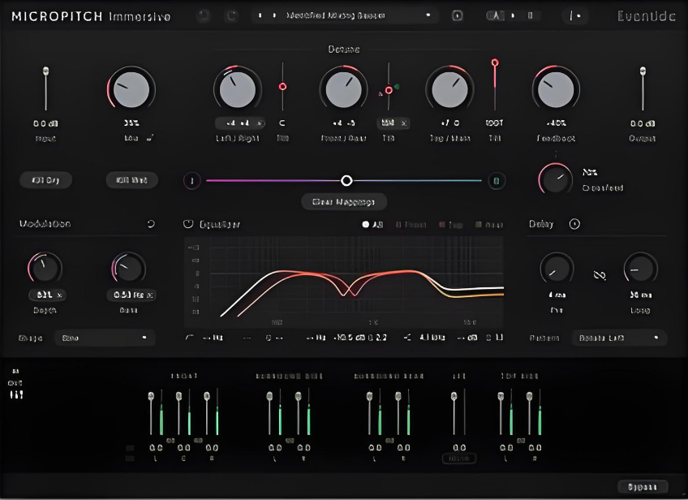Screen dimensions: 688x500
Task: Toggle the lock icon beside the Mix label
Action: coord(149,138)
